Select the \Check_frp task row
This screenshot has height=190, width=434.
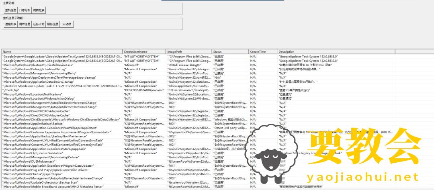(198, 90)
